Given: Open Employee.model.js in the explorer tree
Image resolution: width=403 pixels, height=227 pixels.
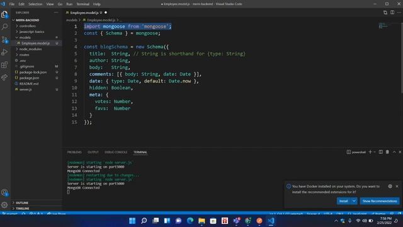Looking at the screenshot, I should tap(35, 44).
